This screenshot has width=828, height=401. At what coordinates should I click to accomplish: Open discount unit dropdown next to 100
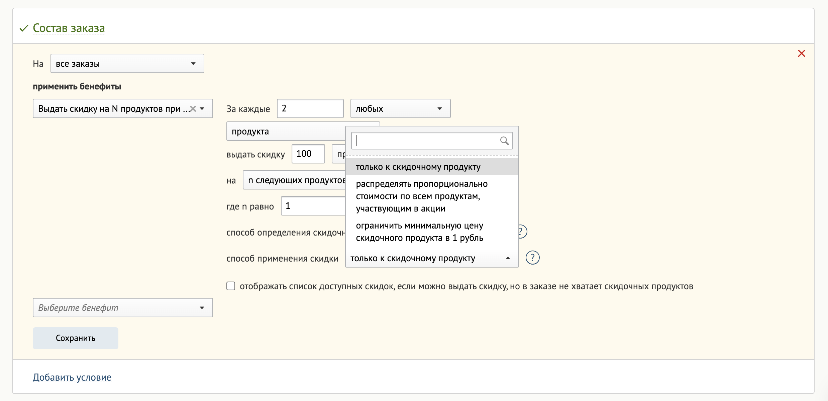[339, 154]
